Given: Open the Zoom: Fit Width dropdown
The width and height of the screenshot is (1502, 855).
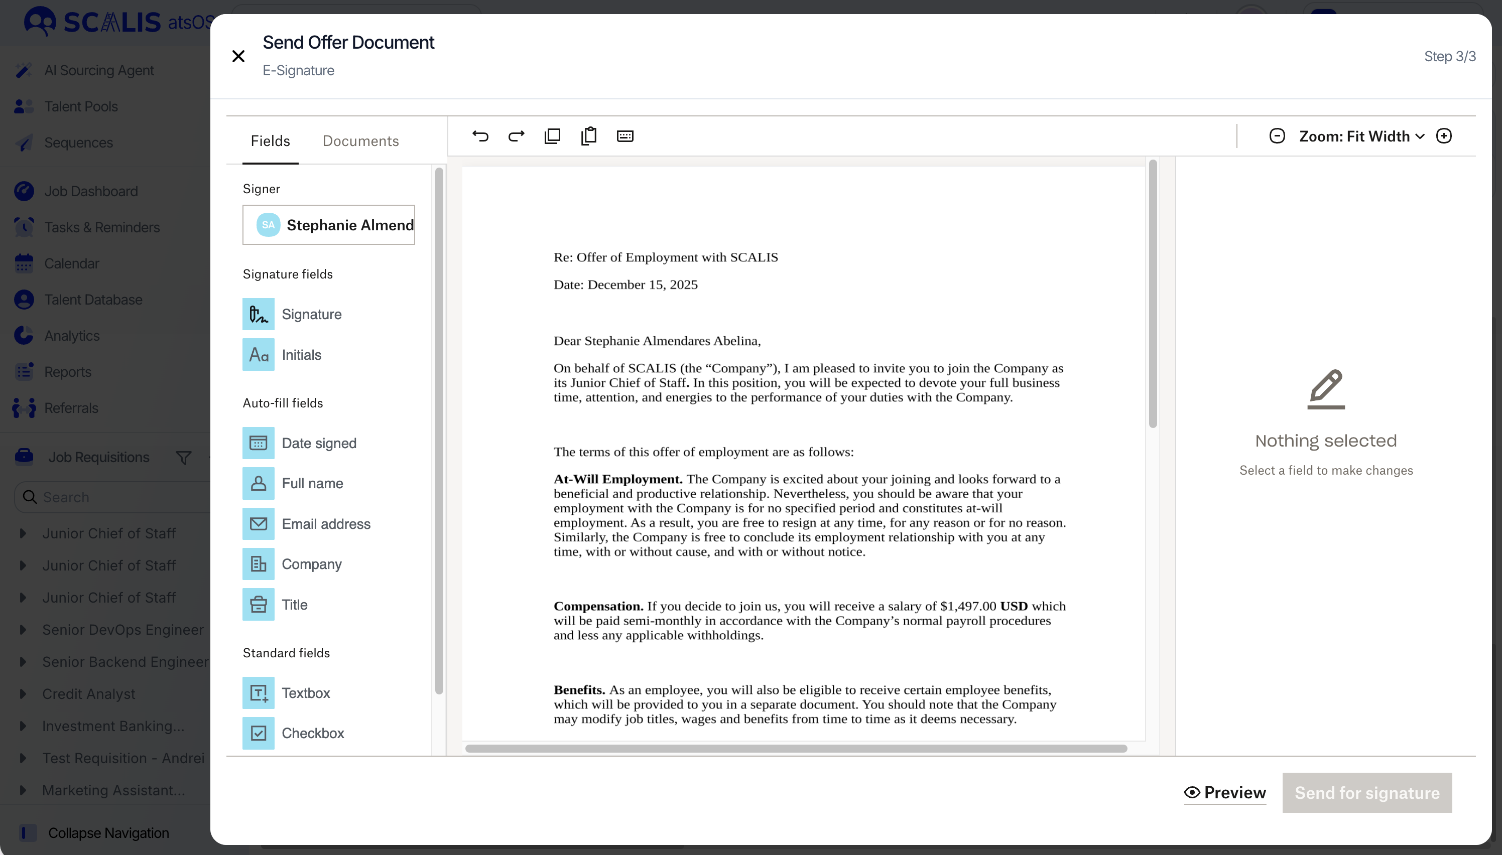Looking at the screenshot, I should point(1361,136).
